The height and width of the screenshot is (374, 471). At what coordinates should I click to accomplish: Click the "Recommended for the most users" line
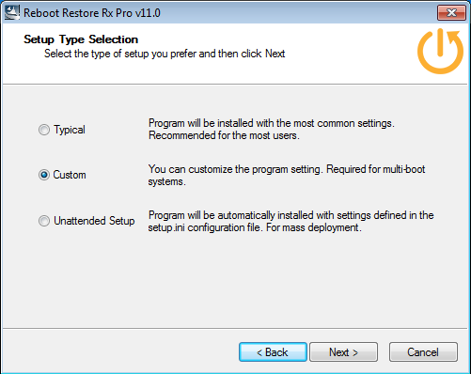coord(224,135)
